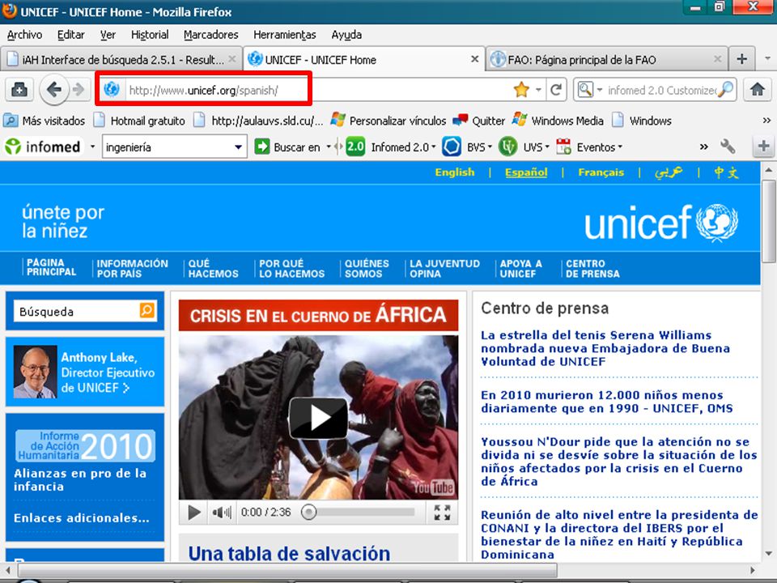Image resolution: width=777 pixels, height=583 pixels.
Task: Show hidden infomed toolbar items chevron
Action: click(x=703, y=147)
